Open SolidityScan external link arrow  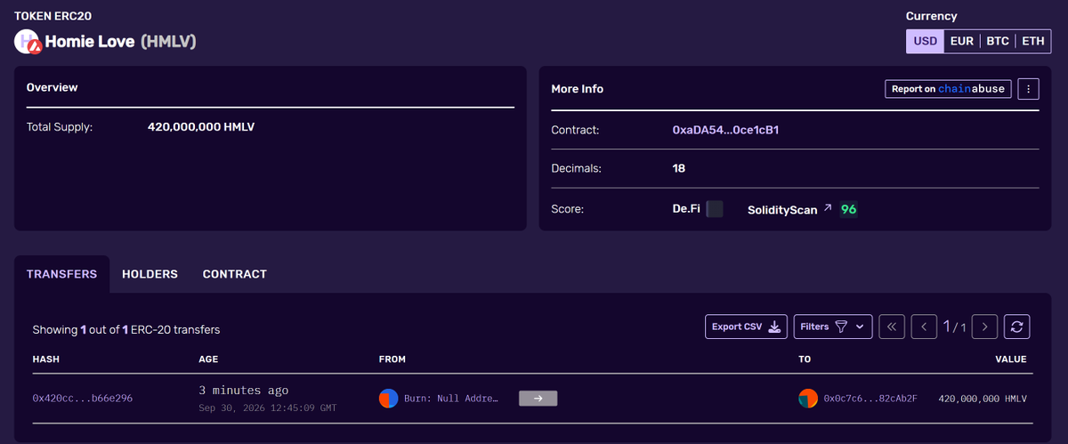click(x=827, y=208)
